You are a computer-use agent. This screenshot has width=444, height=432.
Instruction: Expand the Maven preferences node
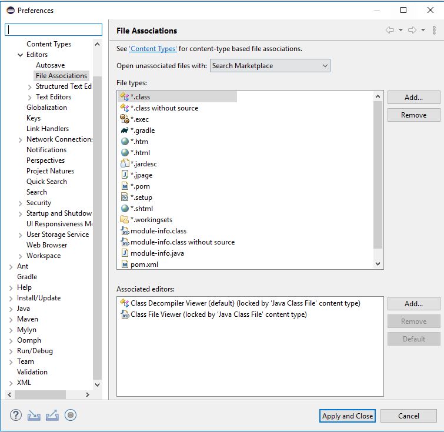(11, 320)
